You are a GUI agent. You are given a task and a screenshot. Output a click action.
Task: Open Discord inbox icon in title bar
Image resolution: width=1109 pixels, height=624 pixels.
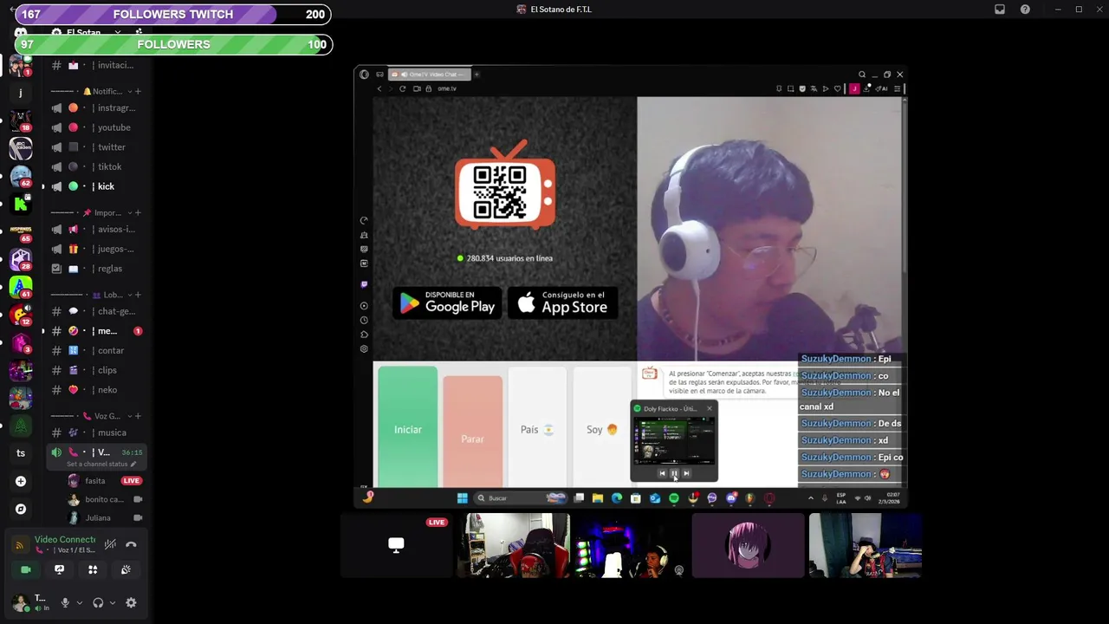click(x=1000, y=10)
